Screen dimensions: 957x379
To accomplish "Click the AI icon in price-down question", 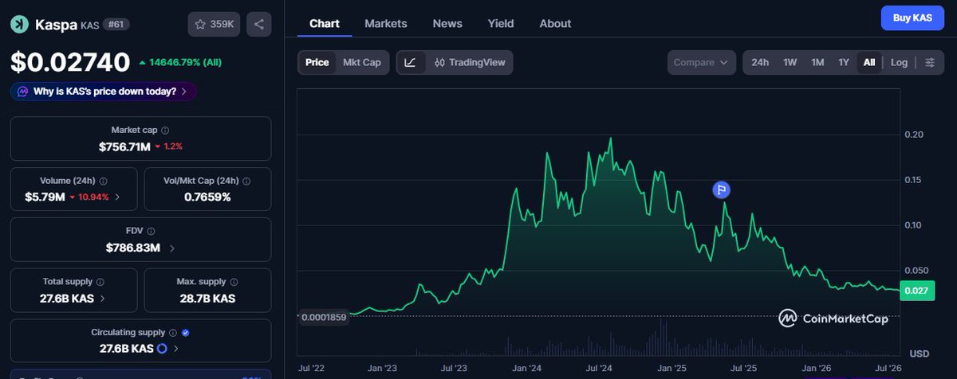I will (x=22, y=92).
